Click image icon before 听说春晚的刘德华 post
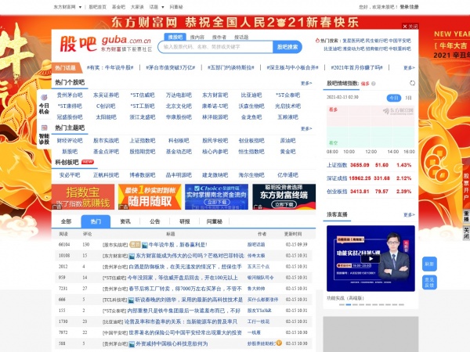This screenshot has width=470, height=352. pos(131,300)
